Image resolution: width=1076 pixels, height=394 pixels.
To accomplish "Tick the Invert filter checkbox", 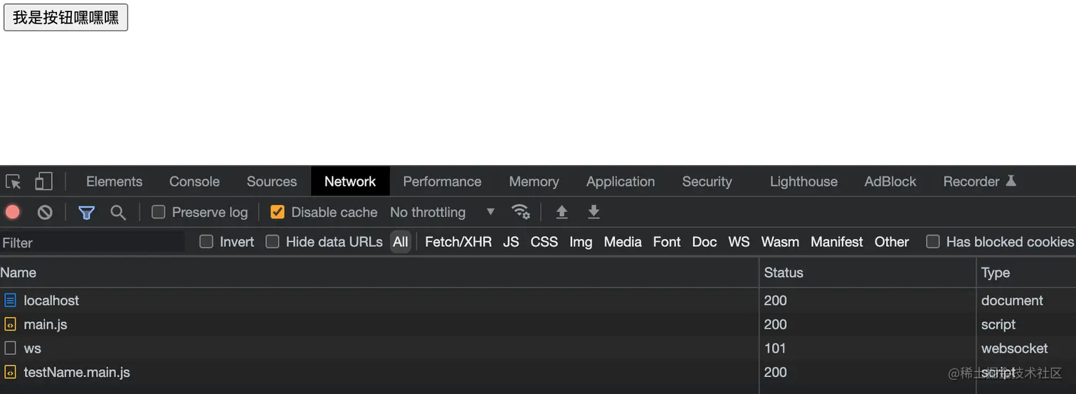I will 206,242.
